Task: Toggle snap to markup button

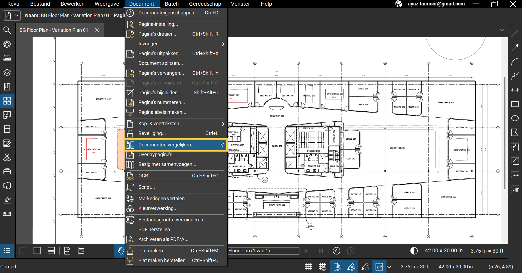Action: 351,267
